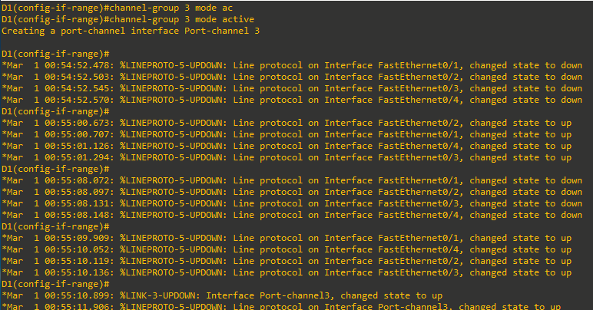Screen dimensions: 593x310
Task: Click the 00:55:01.294 FastEthernet0/3 up log line
Action: pos(287,157)
